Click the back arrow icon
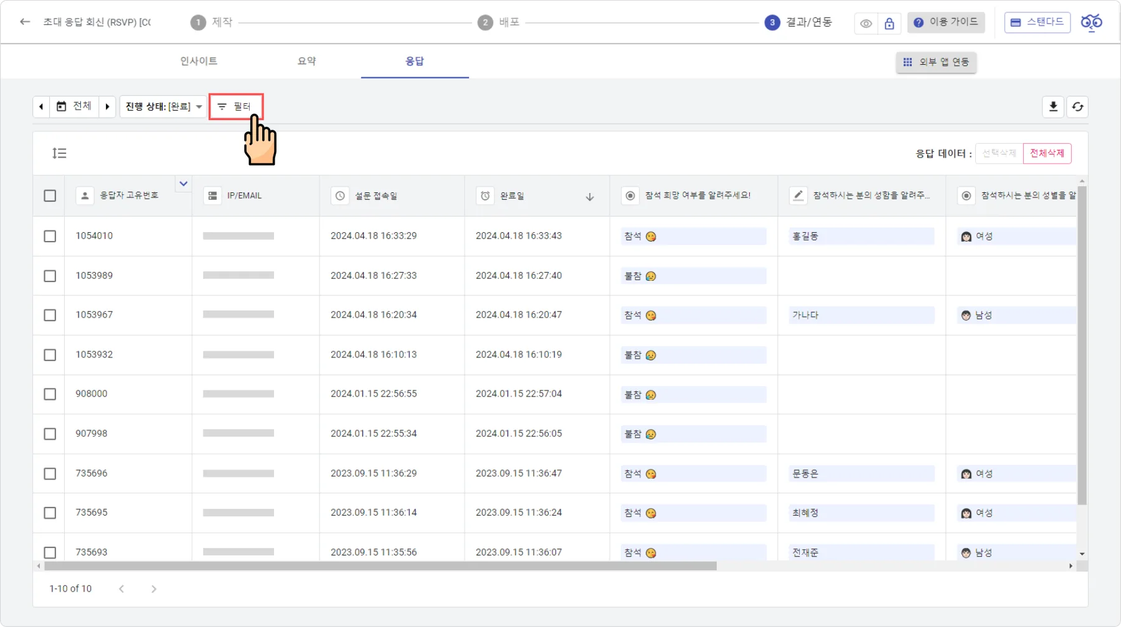Screen dimensions: 1121x627 point(25,22)
